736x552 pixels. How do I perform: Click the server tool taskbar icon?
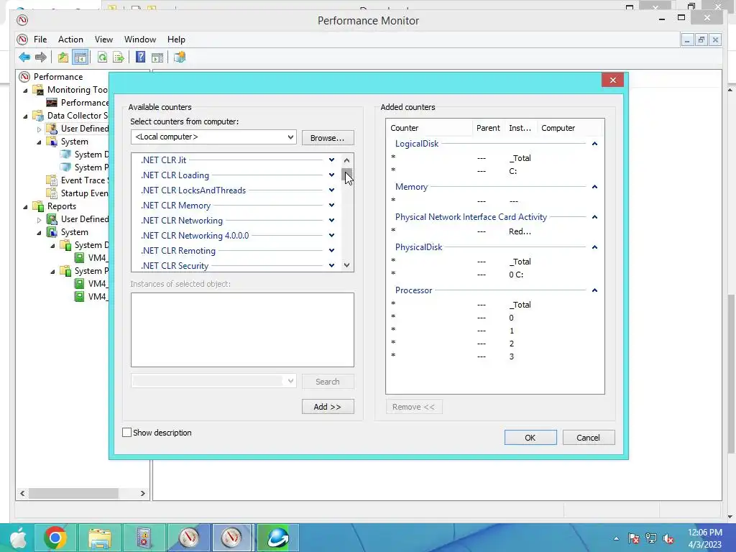(x=144, y=538)
